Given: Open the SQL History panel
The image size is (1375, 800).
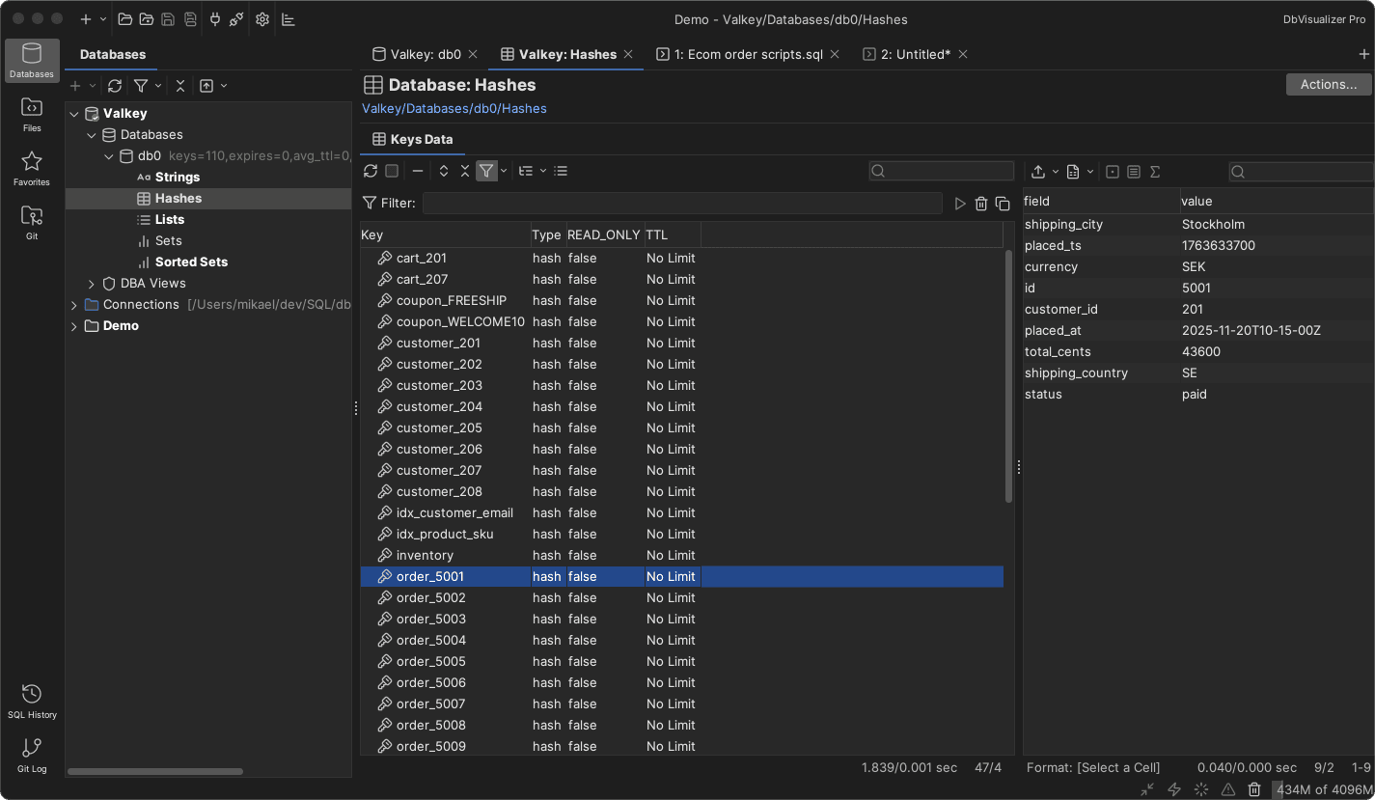Looking at the screenshot, I should [x=32, y=697].
